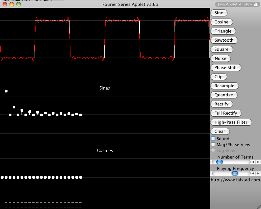This screenshot has width=261, height=209.
Task: Apply the High-Pass Filter
Action: [231, 122]
